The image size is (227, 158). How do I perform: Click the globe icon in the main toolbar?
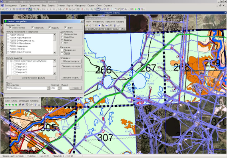pyautogui.click(x=139, y=9)
